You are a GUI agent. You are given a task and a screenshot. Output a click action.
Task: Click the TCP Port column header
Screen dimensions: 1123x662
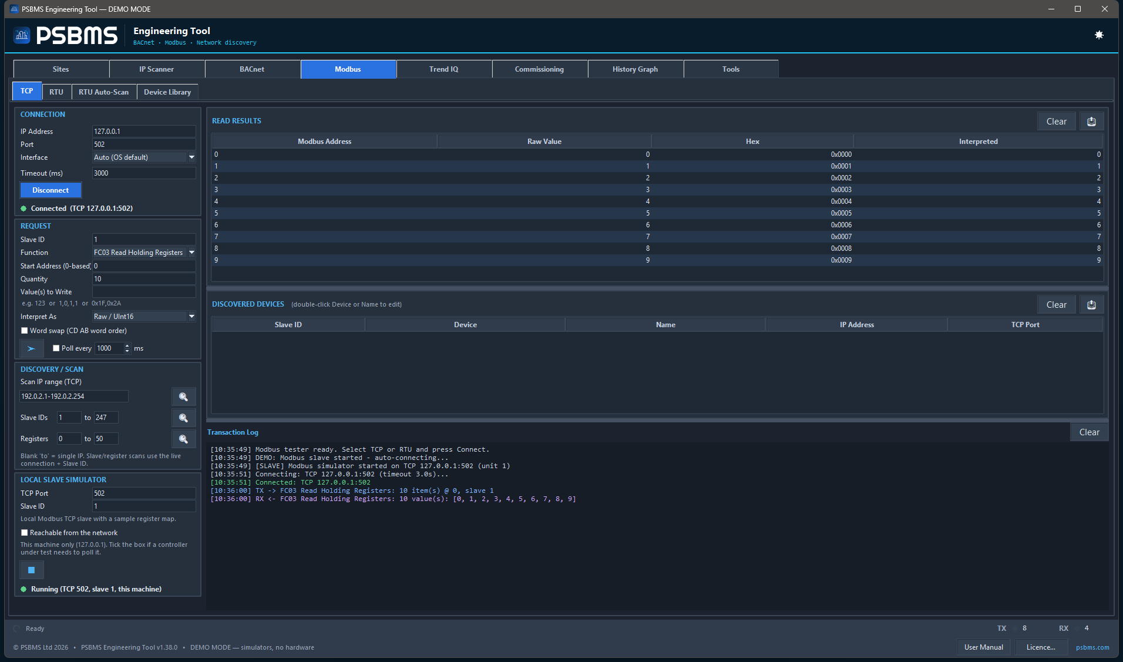click(x=1025, y=325)
